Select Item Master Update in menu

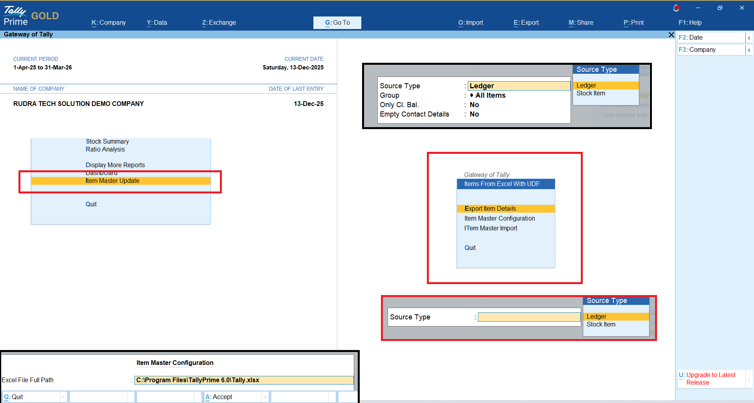point(112,181)
